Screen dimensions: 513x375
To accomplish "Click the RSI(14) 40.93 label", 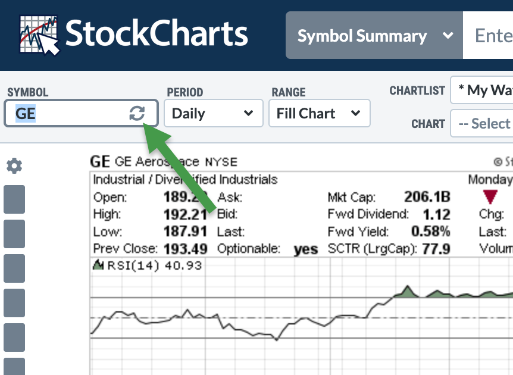I will (155, 265).
